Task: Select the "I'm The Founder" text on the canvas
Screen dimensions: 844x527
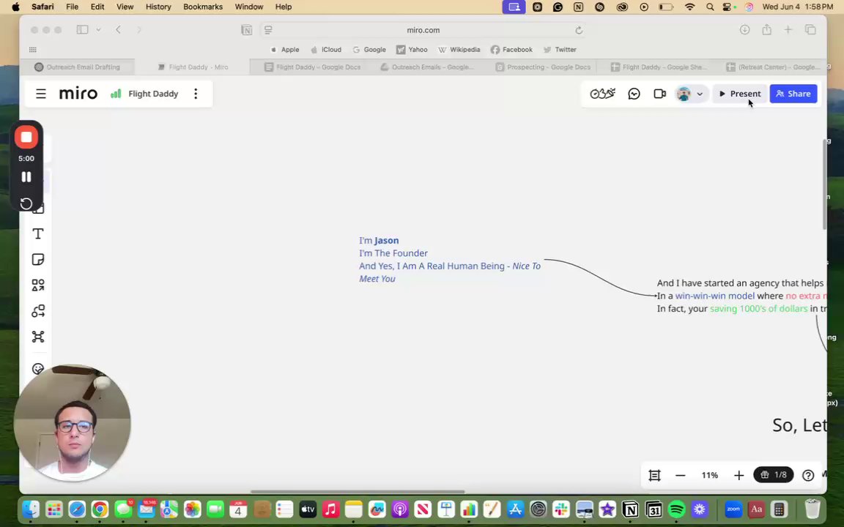Action: tap(393, 253)
